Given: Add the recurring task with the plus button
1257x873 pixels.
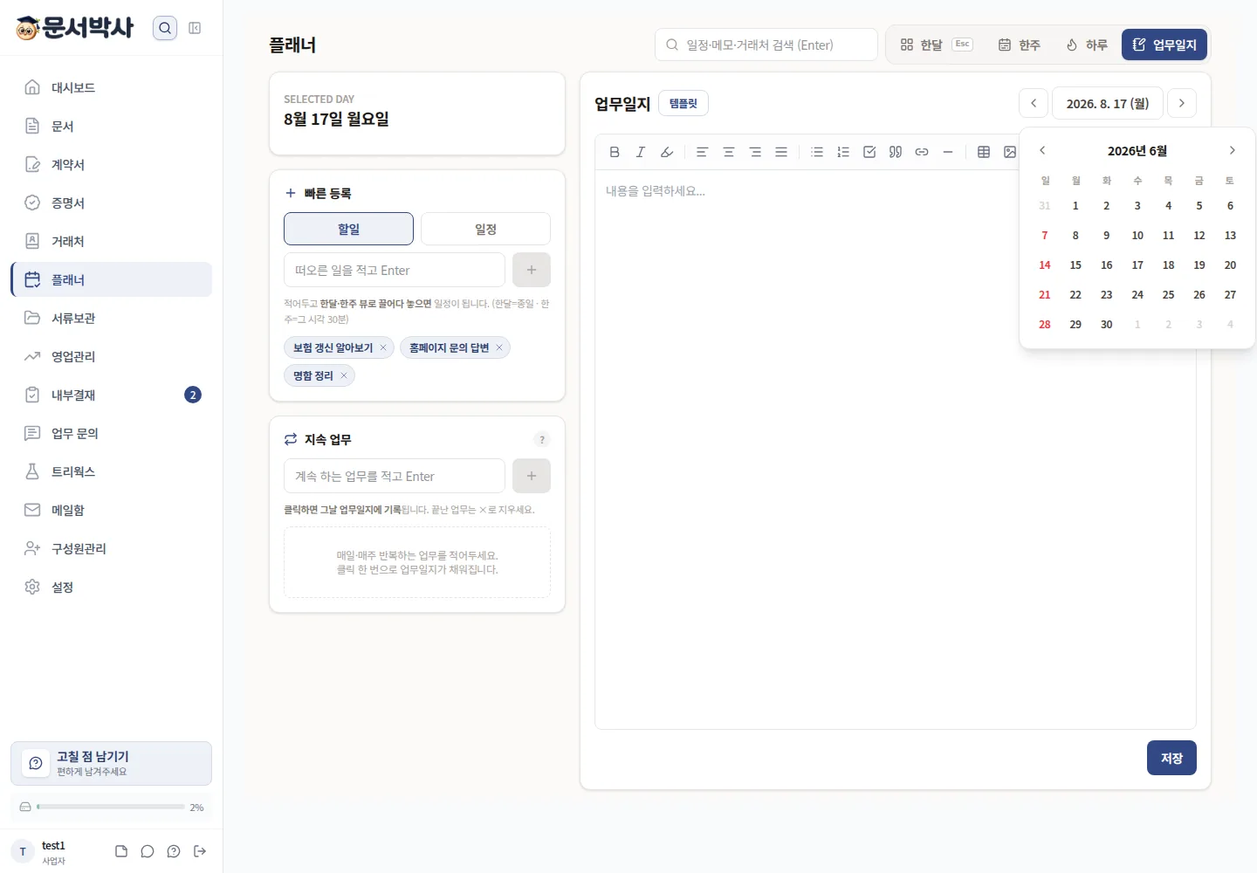Looking at the screenshot, I should 532,476.
